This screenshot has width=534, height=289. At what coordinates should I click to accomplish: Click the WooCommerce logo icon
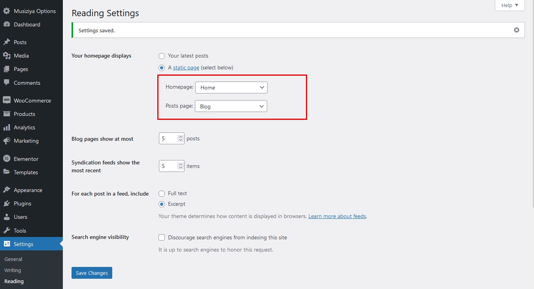click(7, 101)
